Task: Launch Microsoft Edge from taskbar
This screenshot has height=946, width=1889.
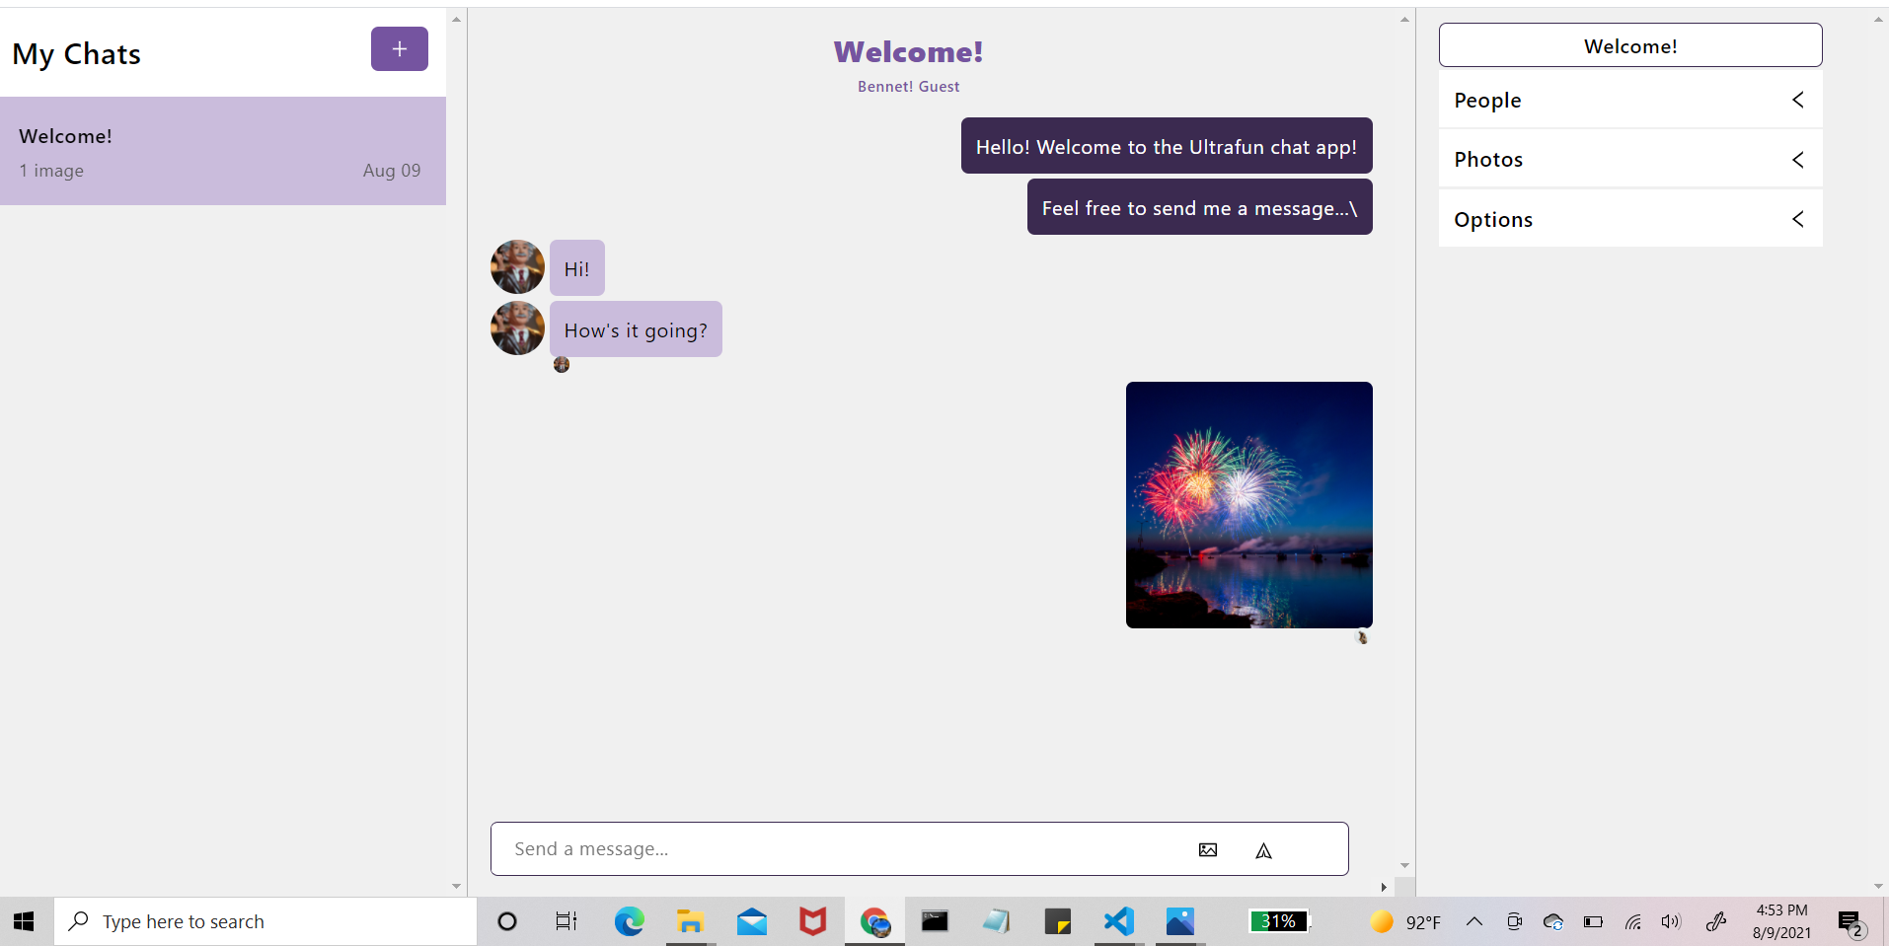Action: pos(630,921)
